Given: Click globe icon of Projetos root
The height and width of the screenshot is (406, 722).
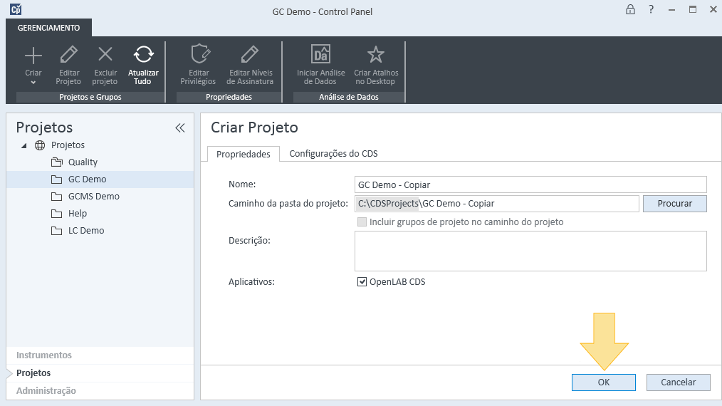Looking at the screenshot, I should coord(40,145).
